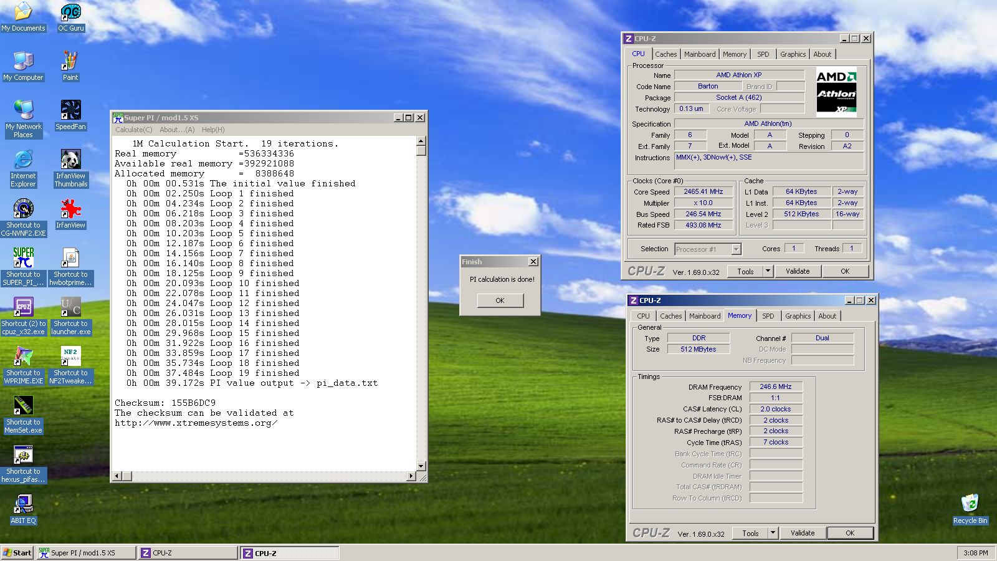
Task: Switch to SPD tab in top CPU-Z
Action: (x=763, y=54)
